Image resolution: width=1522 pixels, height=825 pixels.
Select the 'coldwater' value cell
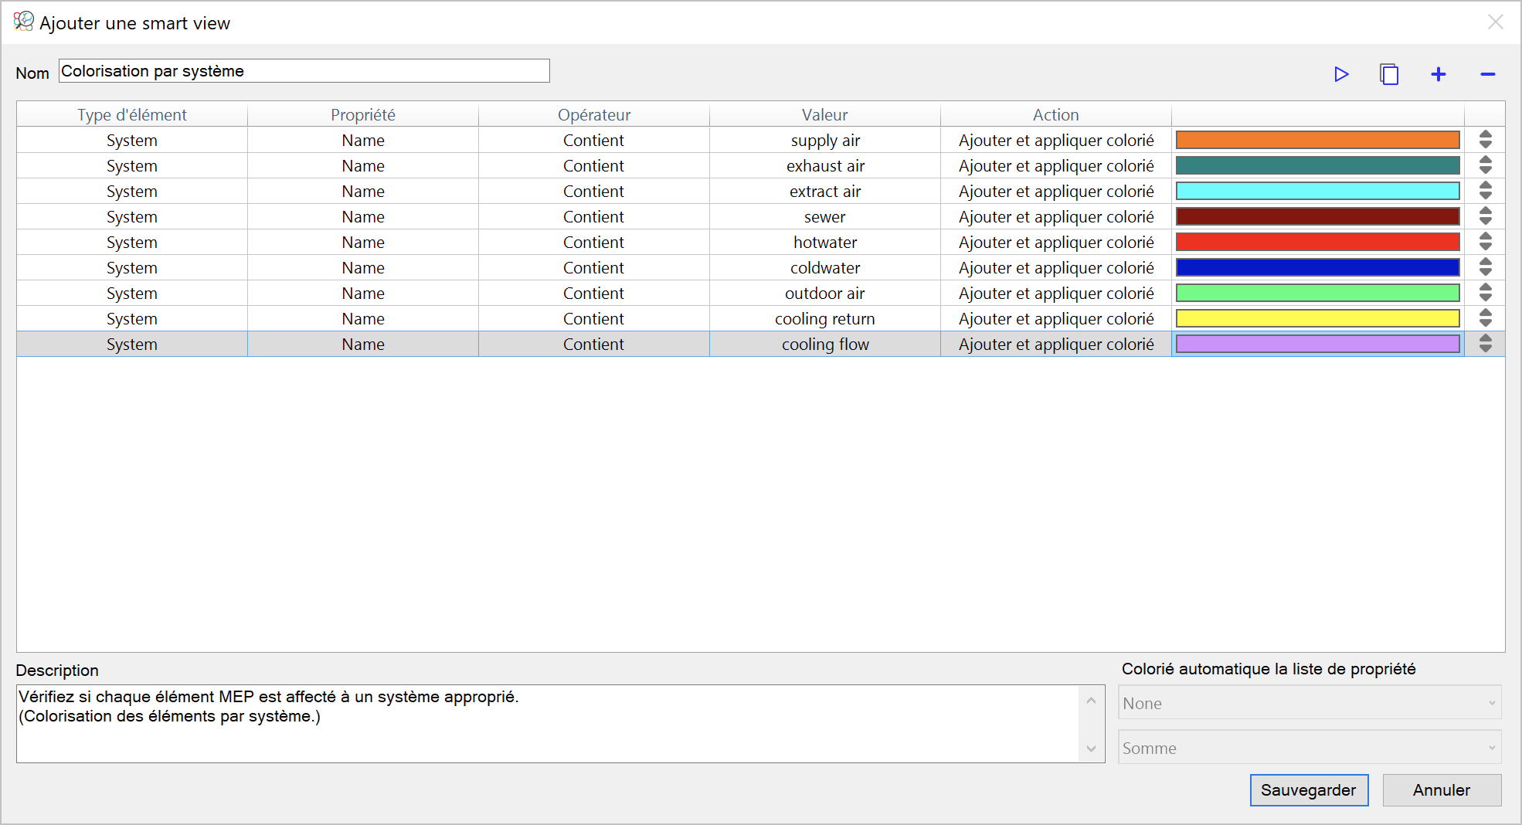pos(825,267)
